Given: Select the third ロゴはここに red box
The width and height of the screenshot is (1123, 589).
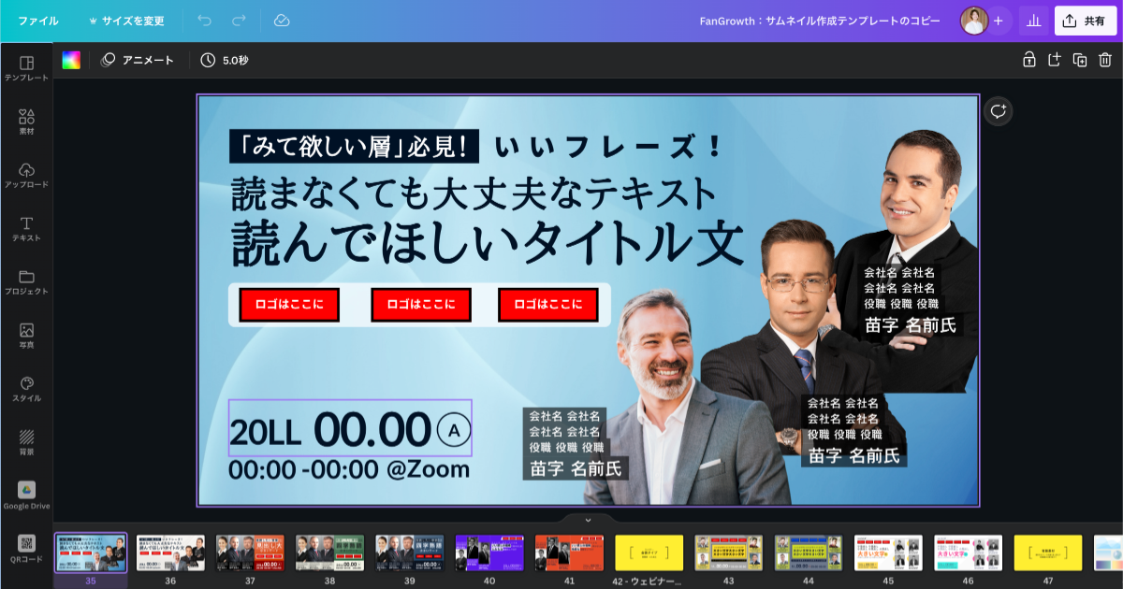Looking at the screenshot, I should click(x=547, y=305).
